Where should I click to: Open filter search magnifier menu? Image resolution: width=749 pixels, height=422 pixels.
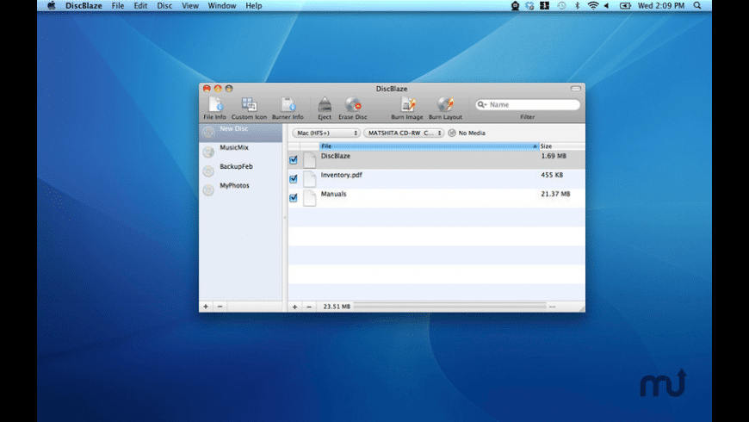481,105
